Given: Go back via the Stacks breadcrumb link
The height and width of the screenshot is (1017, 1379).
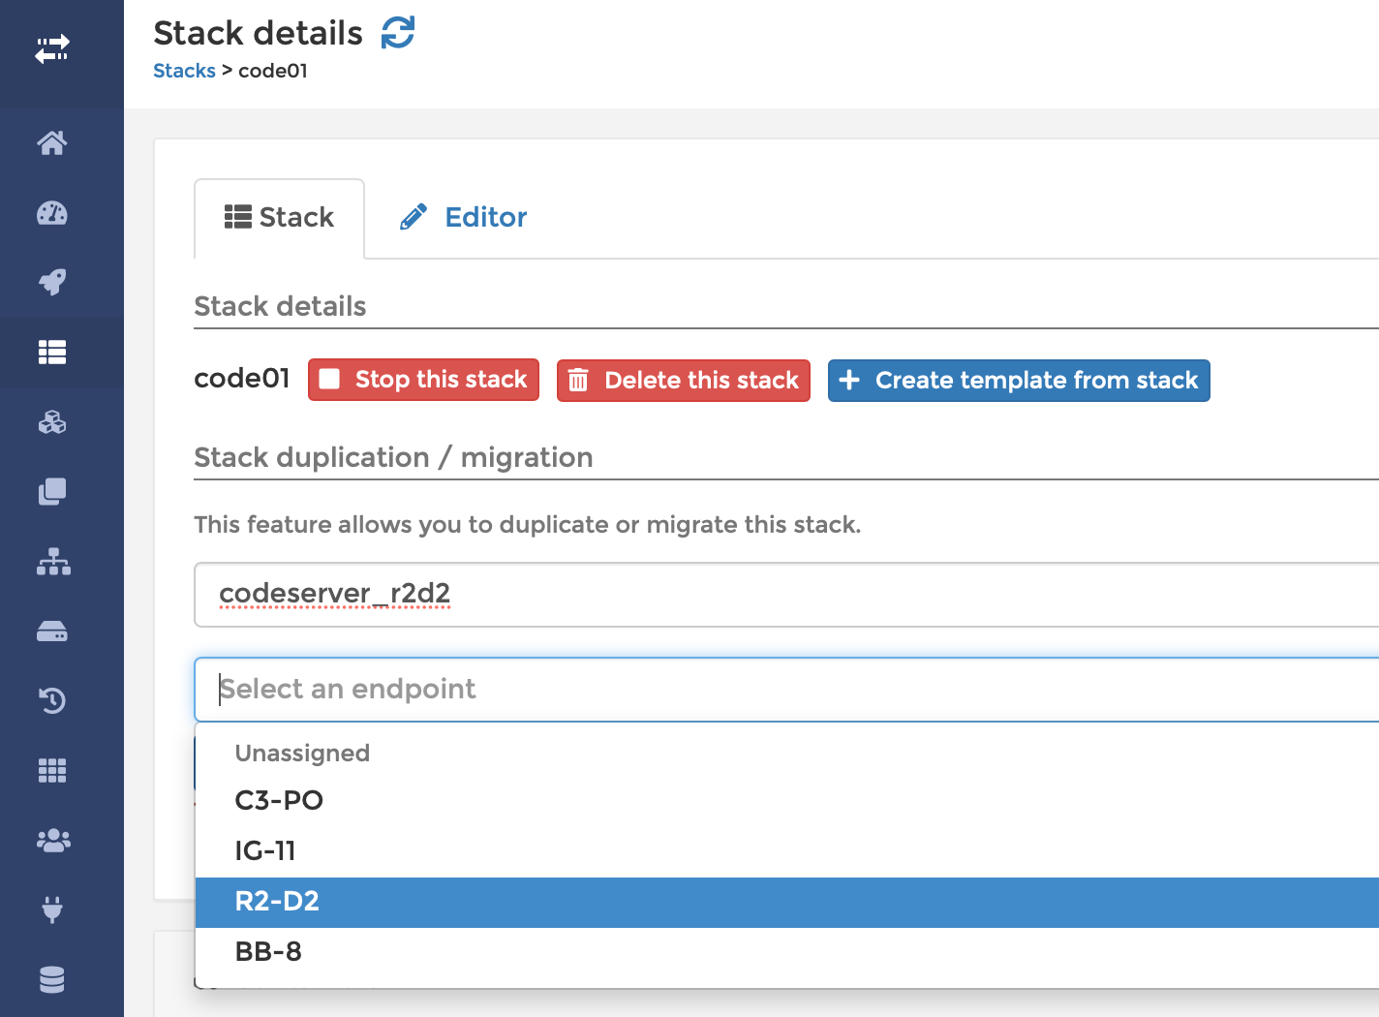Looking at the screenshot, I should (184, 71).
